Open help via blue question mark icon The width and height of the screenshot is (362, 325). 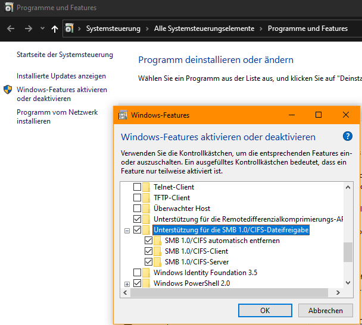348,136
